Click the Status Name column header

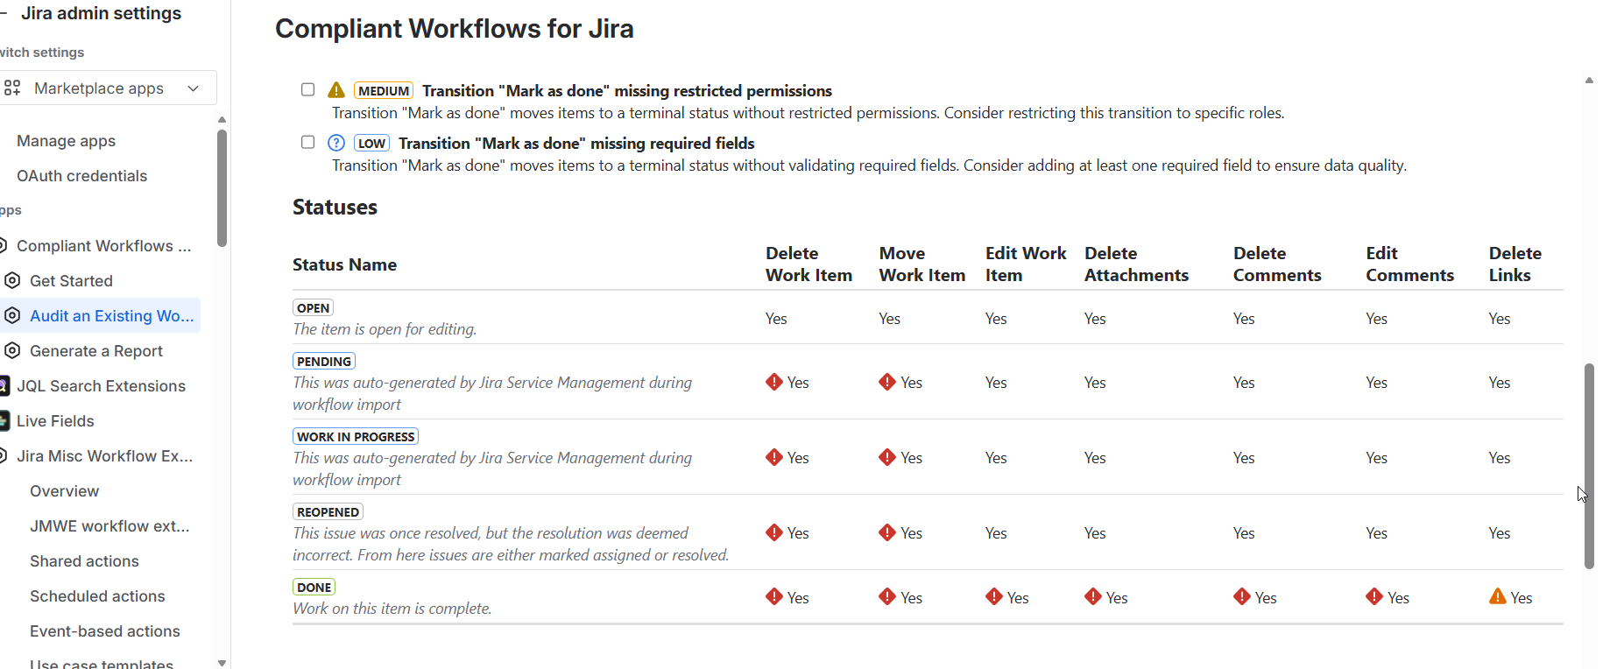coord(344,264)
